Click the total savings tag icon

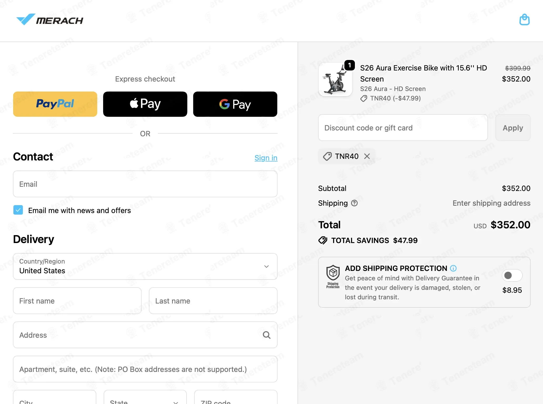[x=323, y=240]
